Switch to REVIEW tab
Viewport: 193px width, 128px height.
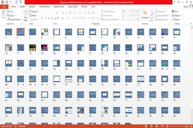84,7
